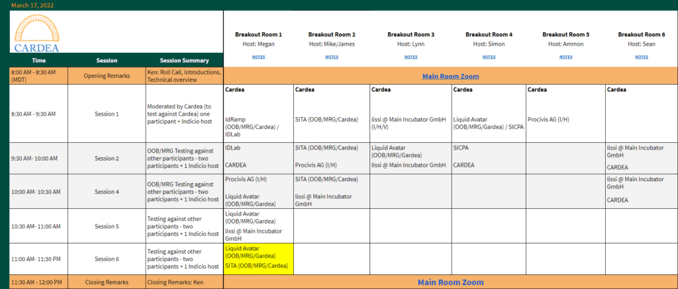Click Session 4 Procivis AG and Liquid Avatar cell

[x=259, y=191]
